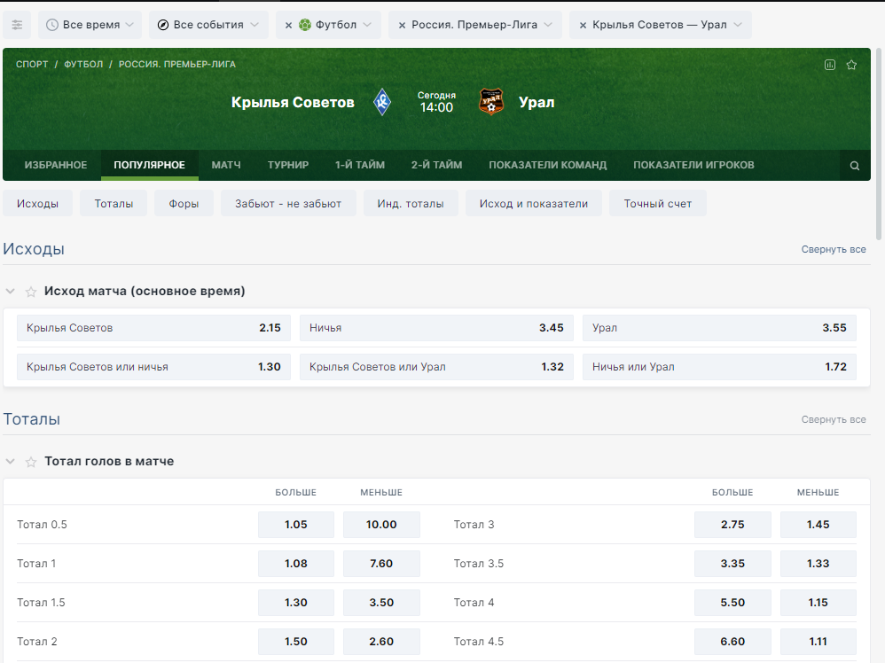
Task: Select Тотал 1 больше 1.08
Action: (296, 564)
